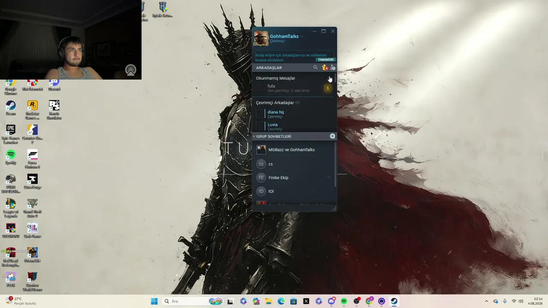Select the Counter-Strike 2 desktop shortcut

point(32,134)
